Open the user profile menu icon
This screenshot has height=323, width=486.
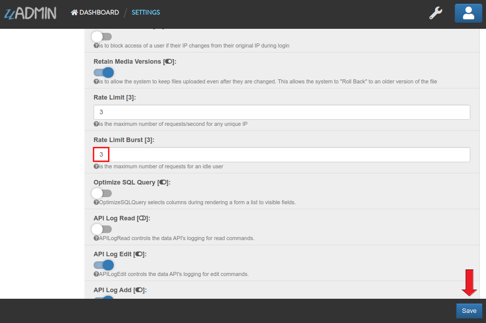click(468, 13)
